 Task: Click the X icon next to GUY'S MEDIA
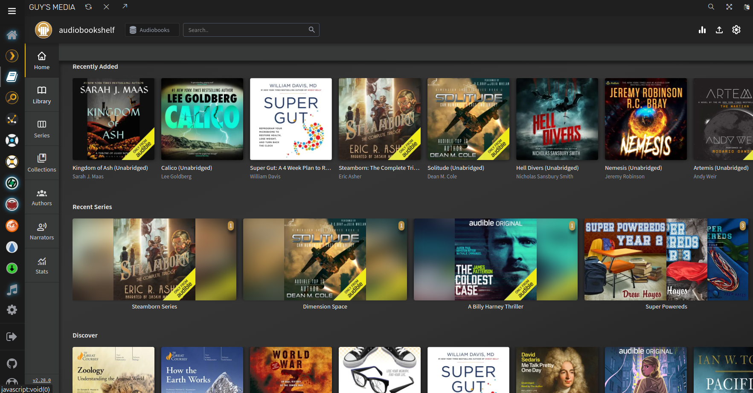point(106,7)
